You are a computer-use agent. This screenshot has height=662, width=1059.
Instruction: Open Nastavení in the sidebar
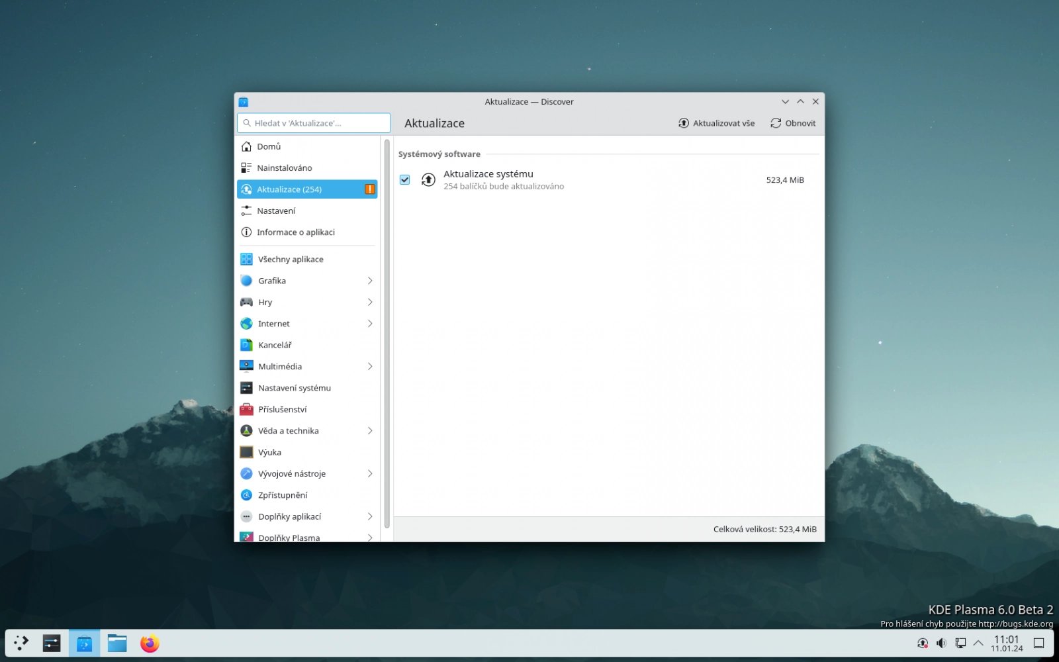point(307,211)
